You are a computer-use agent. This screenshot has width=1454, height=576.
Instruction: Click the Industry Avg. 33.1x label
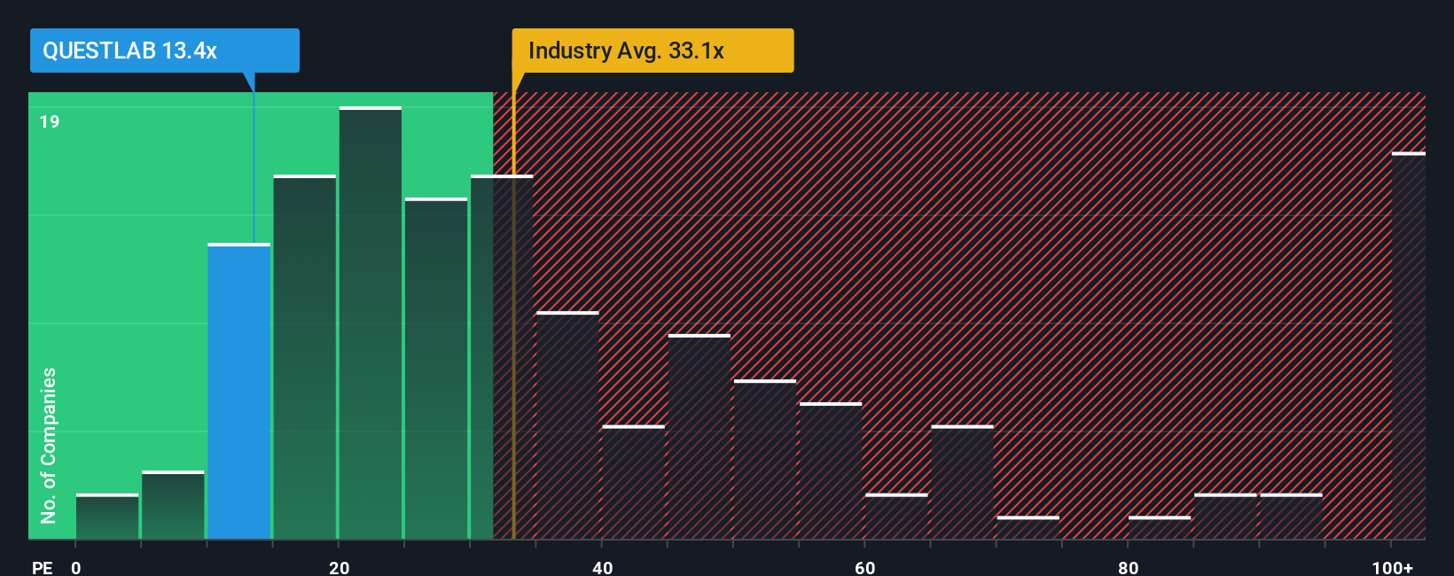653,51
